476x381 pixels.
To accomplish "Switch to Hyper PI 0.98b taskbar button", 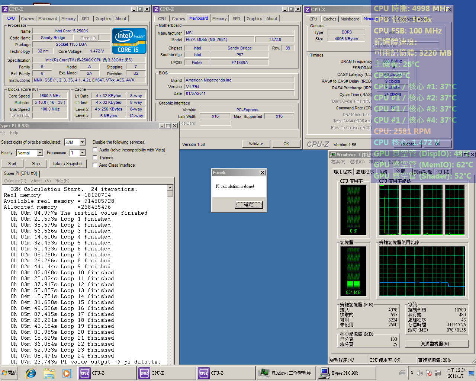I will click(x=347, y=373).
